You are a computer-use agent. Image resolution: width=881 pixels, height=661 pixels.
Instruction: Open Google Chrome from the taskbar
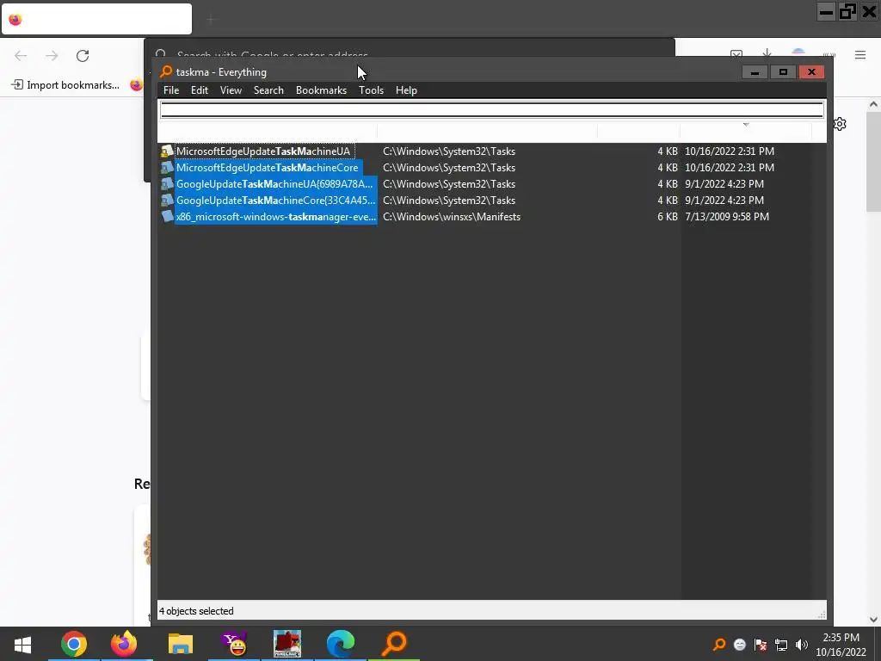click(x=74, y=644)
